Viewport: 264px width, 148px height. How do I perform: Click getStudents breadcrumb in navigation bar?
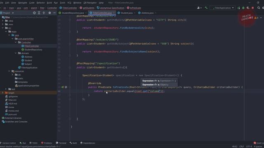click(87, 8)
